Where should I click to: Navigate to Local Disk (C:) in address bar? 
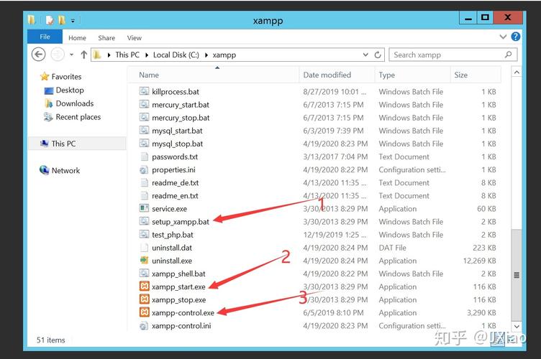tap(176, 55)
